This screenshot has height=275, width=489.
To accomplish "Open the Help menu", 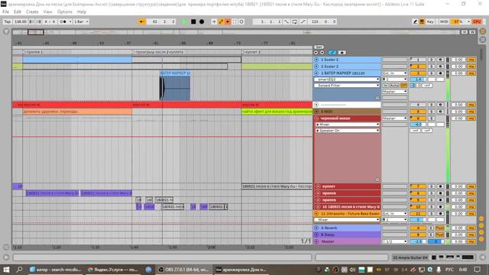I will (82, 11).
